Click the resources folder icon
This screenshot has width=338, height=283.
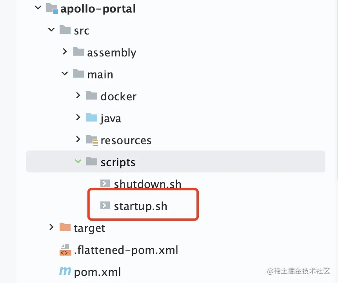(x=92, y=140)
